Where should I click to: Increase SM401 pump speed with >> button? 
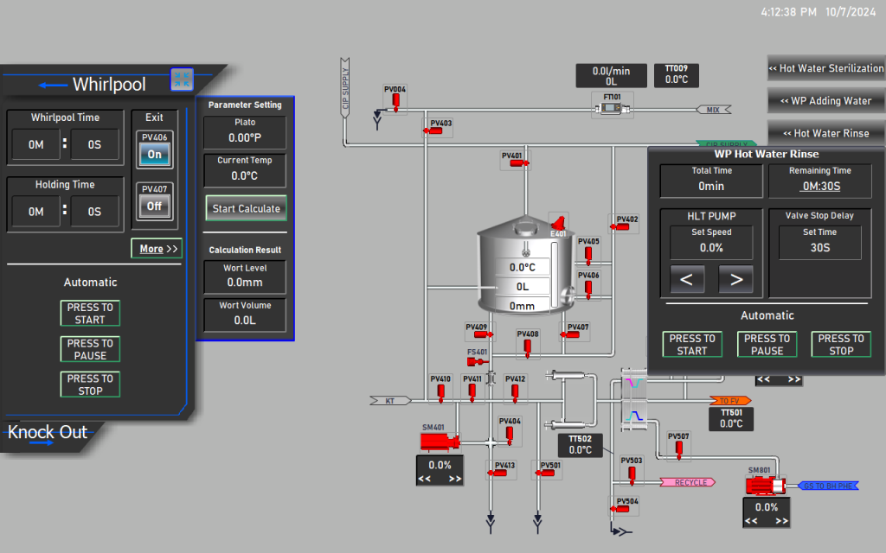point(455,479)
